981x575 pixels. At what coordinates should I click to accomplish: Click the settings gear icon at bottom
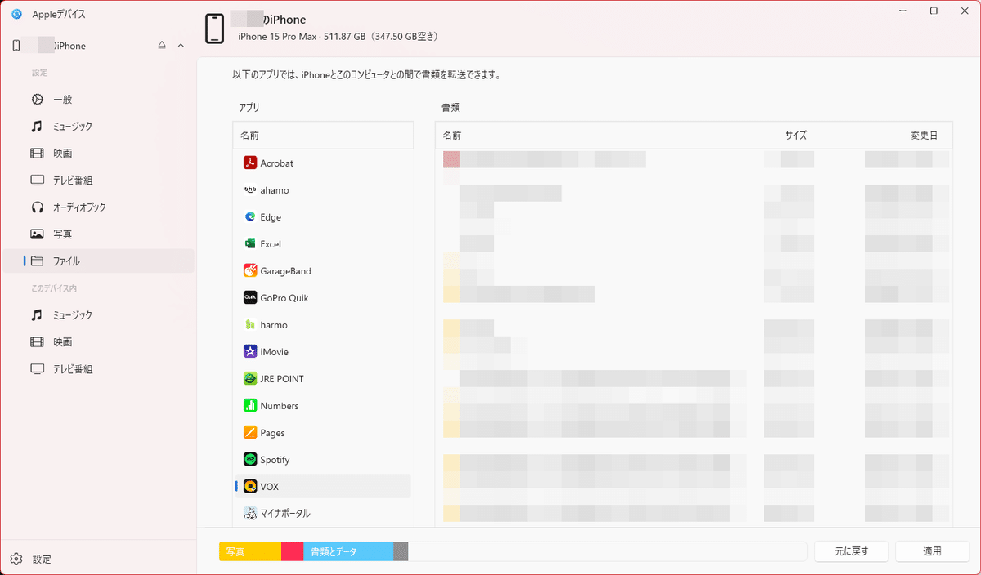(x=16, y=559)
